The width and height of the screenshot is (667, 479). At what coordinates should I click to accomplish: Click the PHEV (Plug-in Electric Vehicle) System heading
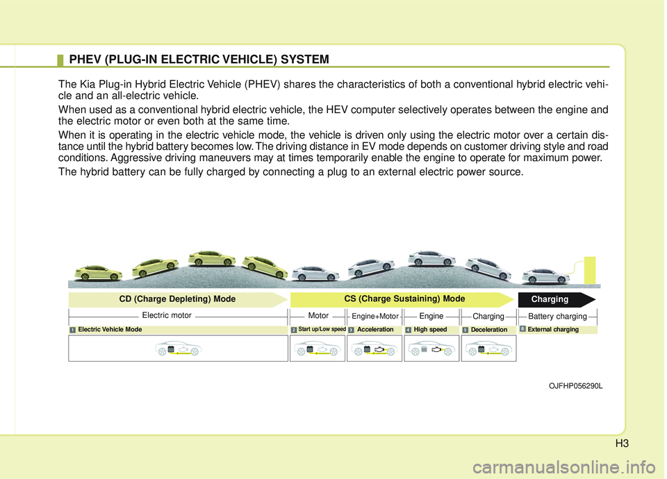coord(199,60)
